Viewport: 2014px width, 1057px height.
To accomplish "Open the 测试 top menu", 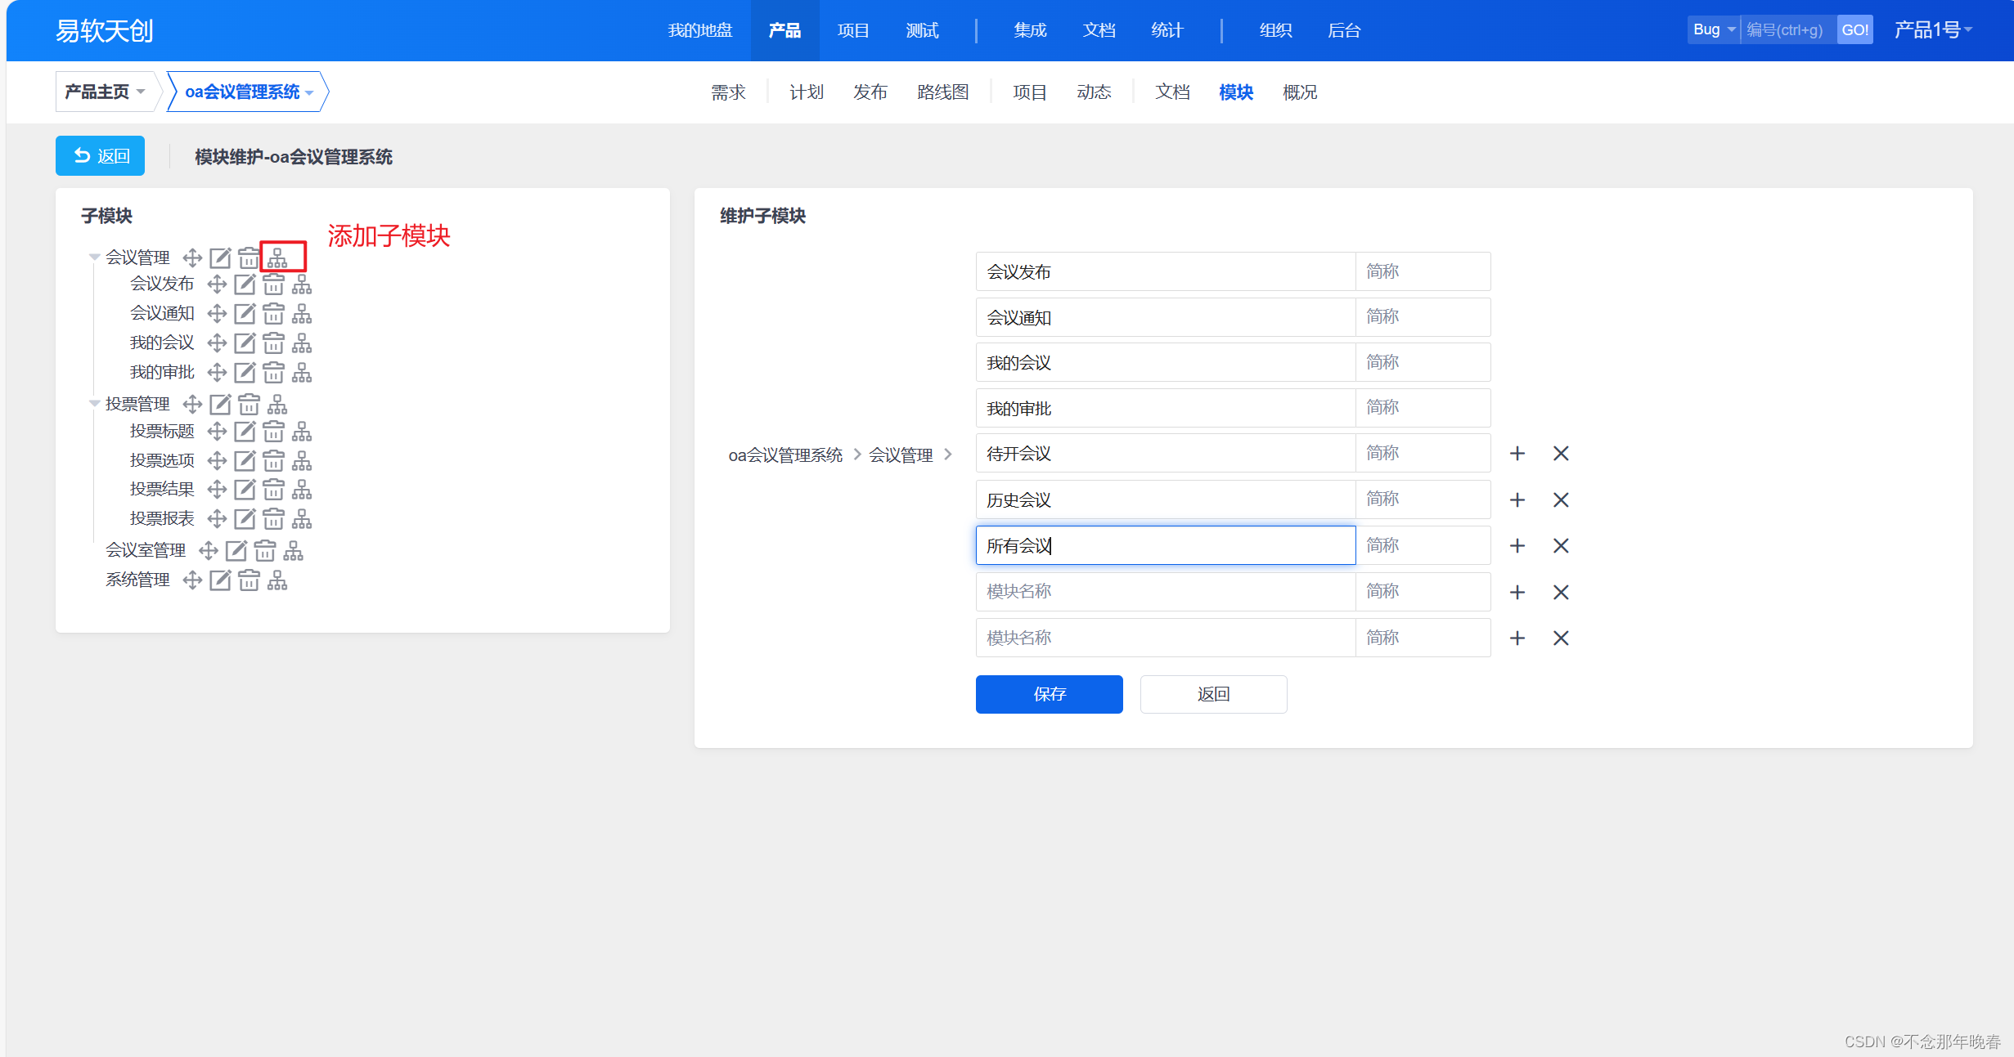I will [922, 30].
